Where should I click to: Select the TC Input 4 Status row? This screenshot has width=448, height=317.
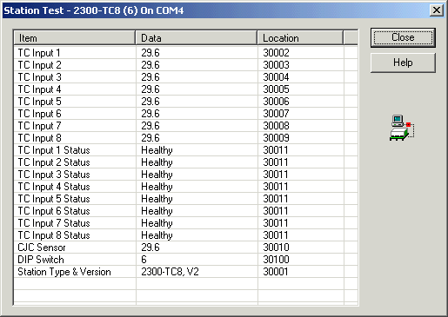185,187
